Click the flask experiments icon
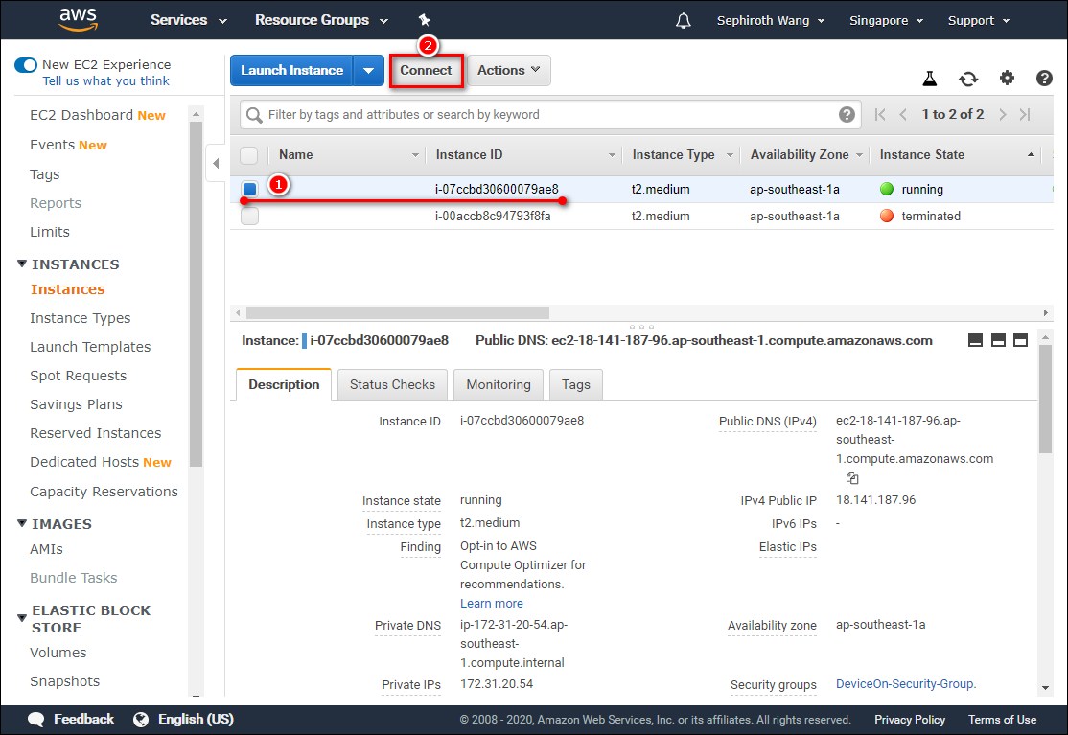 tap(929, 79)
